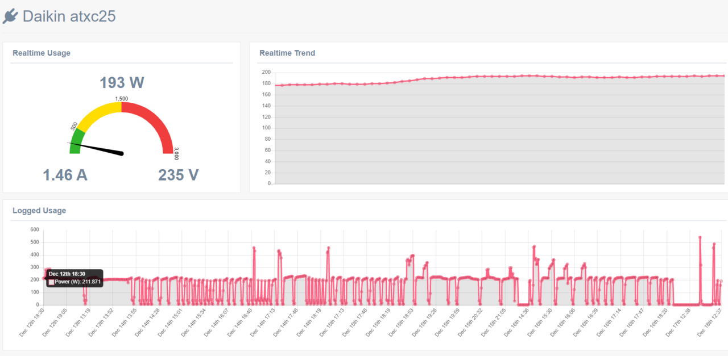Click the 20 label on Realtime Trend axis
This screenshot has width=728, height=356.
tap(267, 173)
